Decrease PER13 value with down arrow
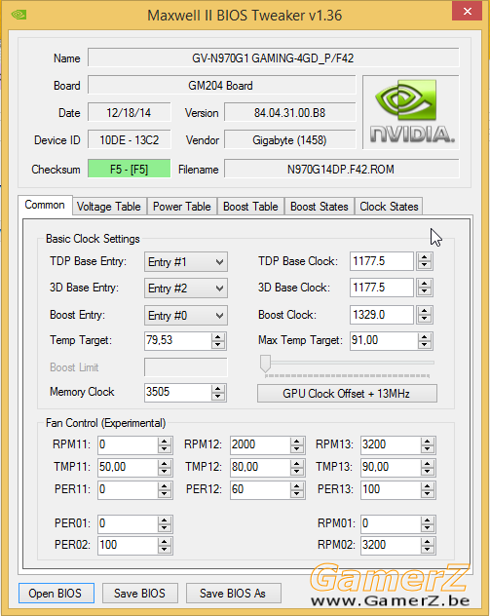Image resolution: width=490 pixels, height=616 pixels. (428, 494)
